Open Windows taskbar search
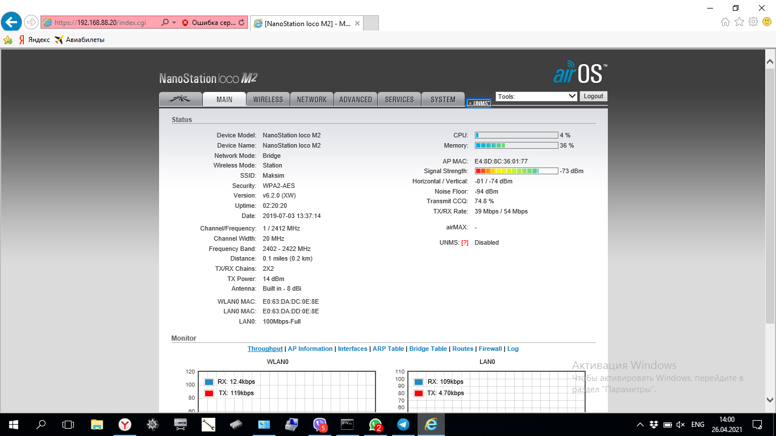 click(41, 424)
